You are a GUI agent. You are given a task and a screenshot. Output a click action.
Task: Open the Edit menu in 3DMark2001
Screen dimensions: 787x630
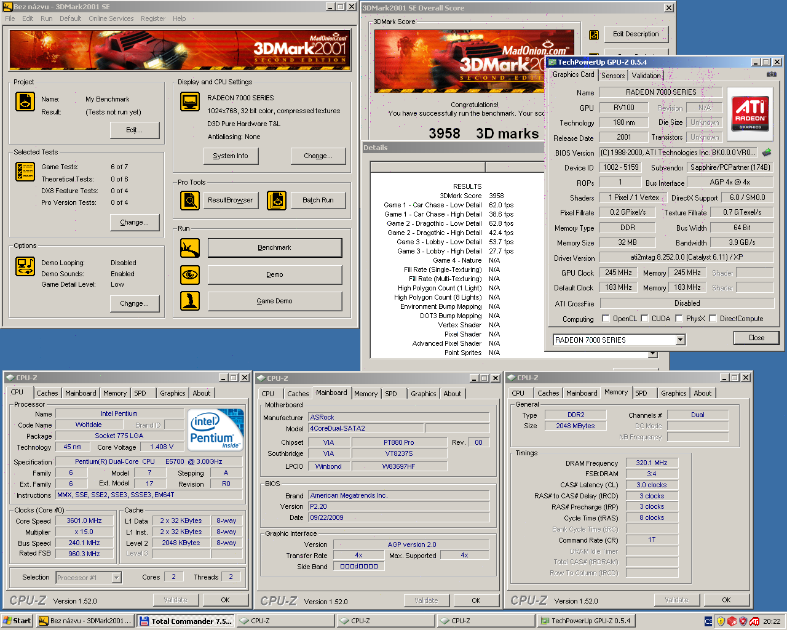pyautogui.click(x=28, y=18)
